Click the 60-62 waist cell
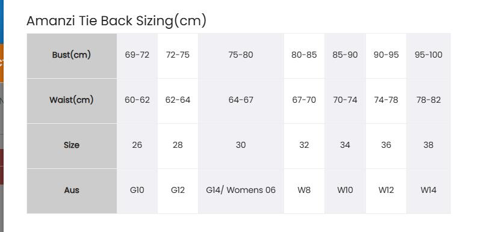The image size is (499, 232). [x=137, y=101]
